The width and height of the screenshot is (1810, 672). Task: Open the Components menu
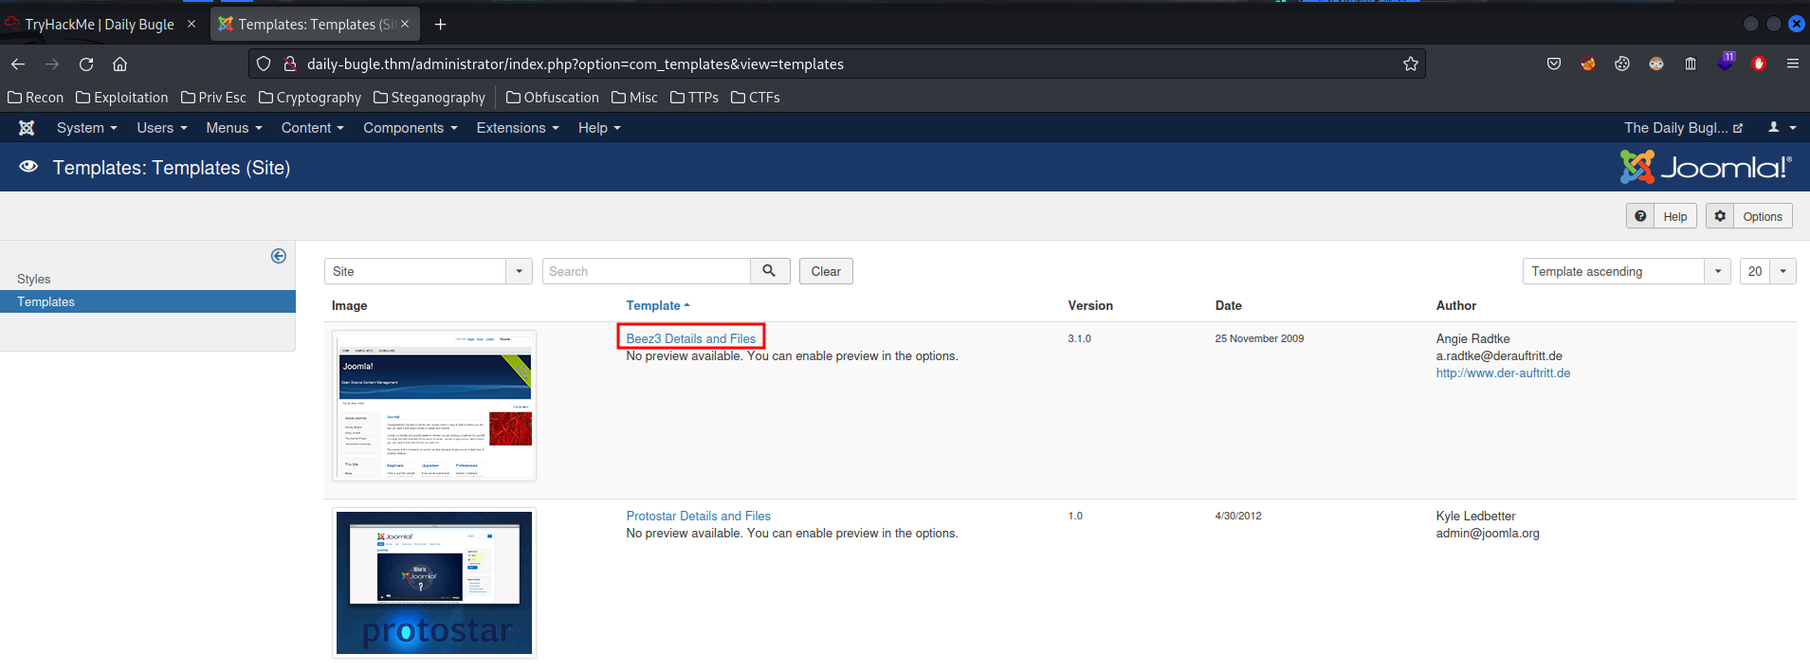click(x=411, y=128)
